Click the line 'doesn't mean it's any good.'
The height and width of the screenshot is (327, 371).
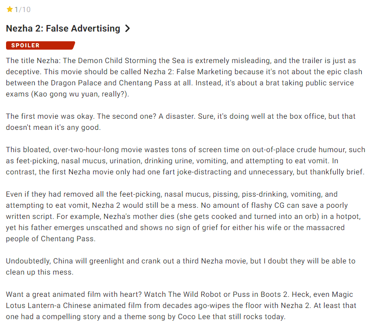53,128
